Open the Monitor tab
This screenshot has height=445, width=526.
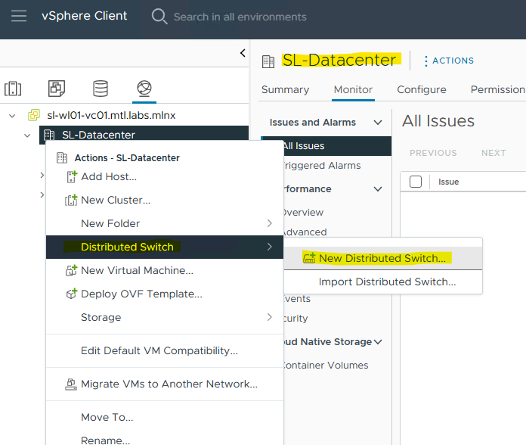coord(353,89)
